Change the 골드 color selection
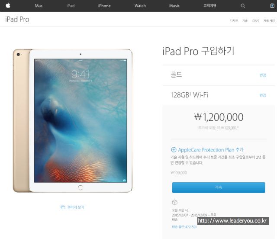Screen dimensions: 277x239 263,75
